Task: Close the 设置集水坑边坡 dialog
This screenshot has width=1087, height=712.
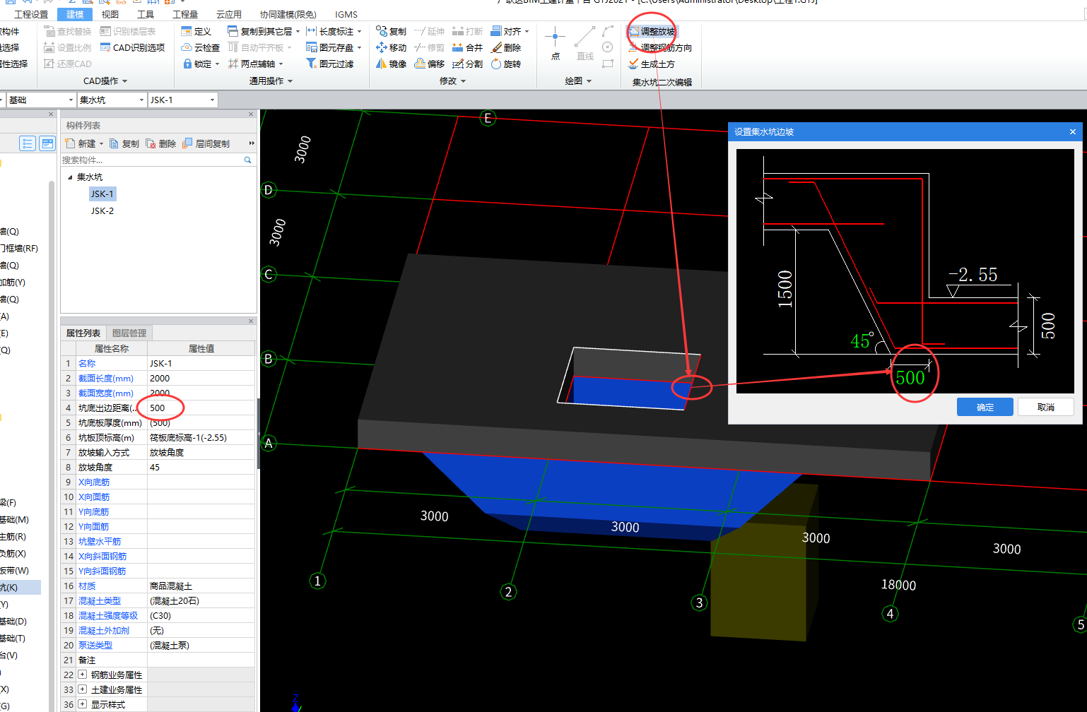Action: (1072, 131)
